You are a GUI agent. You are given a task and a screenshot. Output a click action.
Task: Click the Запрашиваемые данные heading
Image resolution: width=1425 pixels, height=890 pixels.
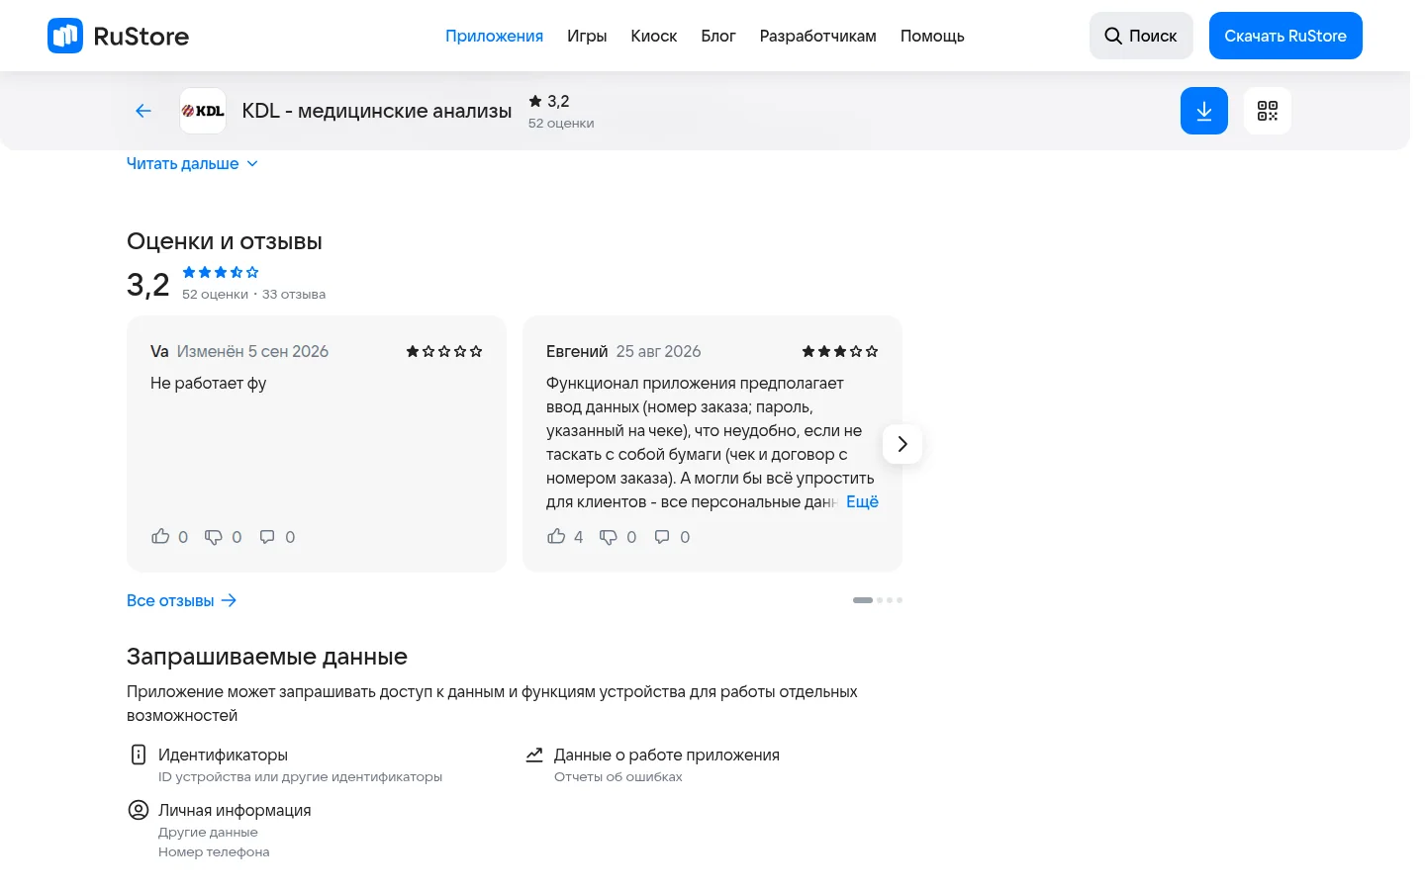coord(267,657)
